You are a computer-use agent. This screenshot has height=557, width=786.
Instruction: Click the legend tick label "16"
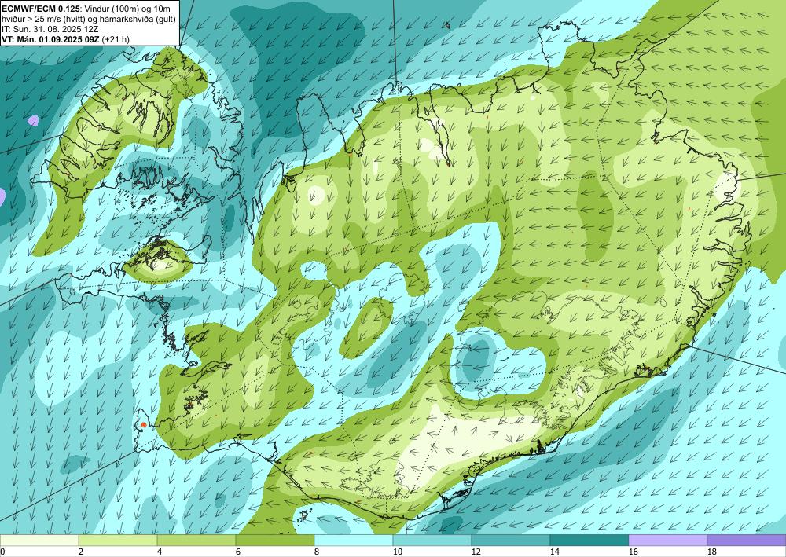click(x=633, y=552)
